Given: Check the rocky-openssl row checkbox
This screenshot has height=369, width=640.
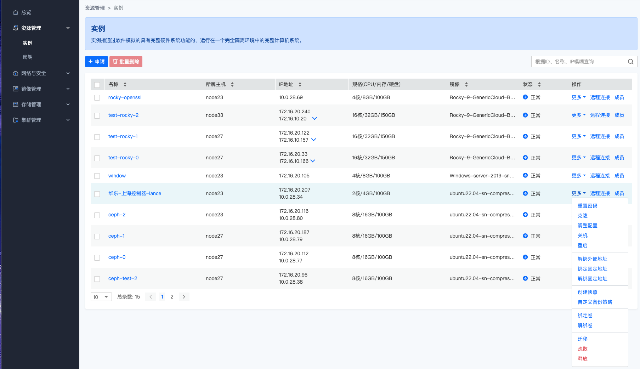Looking at the screenshot, I should pos(97,98).
